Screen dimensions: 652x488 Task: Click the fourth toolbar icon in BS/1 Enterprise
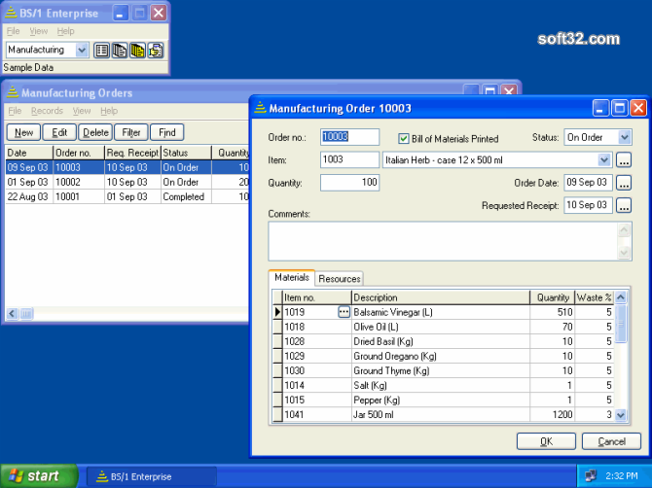tap(156, 51)
